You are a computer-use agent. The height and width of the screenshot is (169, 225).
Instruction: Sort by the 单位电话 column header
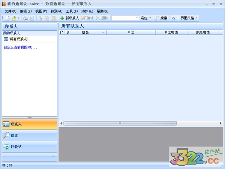[171, 32]
